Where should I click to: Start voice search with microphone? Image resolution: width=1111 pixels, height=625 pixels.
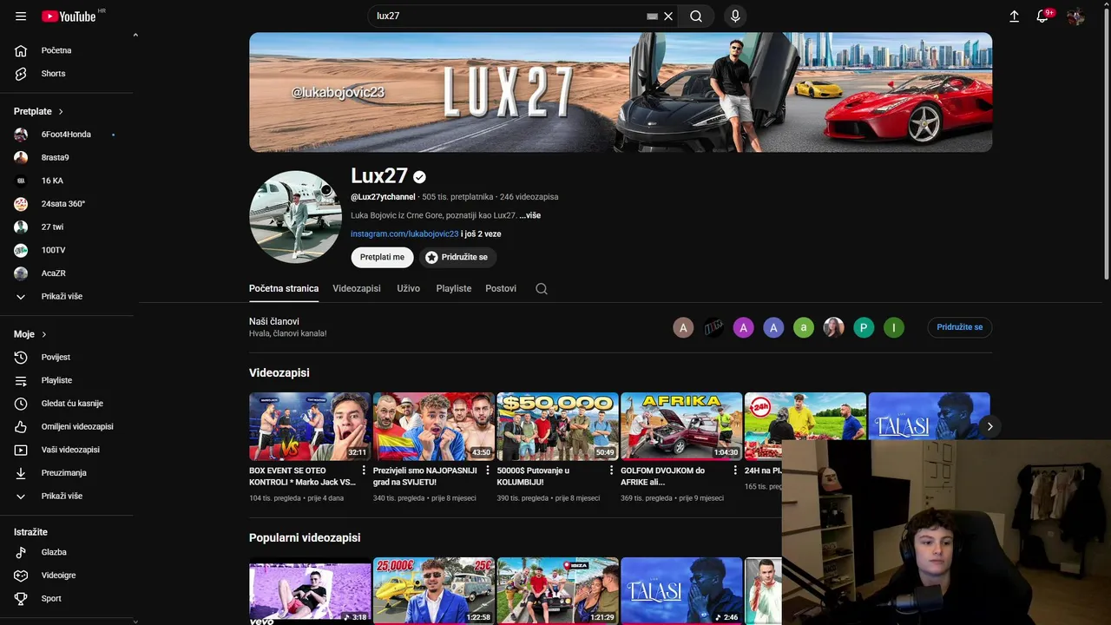click(735, 16)
